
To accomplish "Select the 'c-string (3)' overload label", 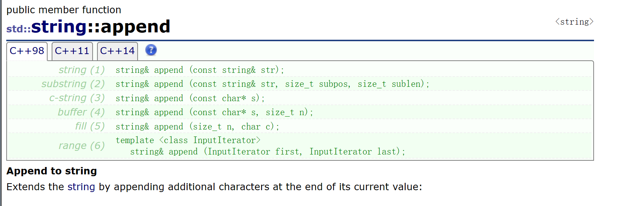I will (x=77, y=98).
